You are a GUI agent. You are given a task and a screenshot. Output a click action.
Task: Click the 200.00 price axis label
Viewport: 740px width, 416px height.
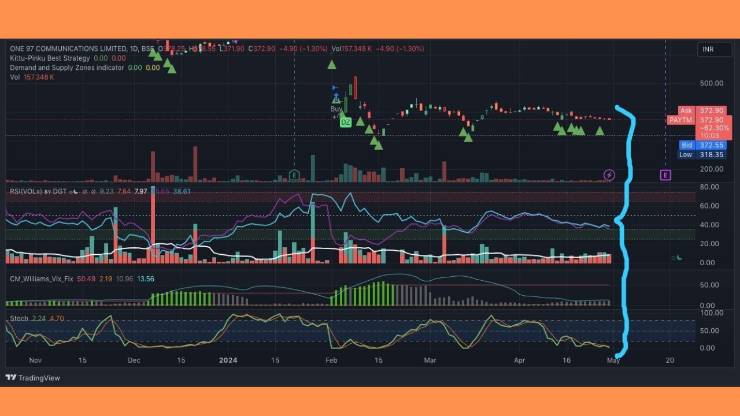point(711,169)
